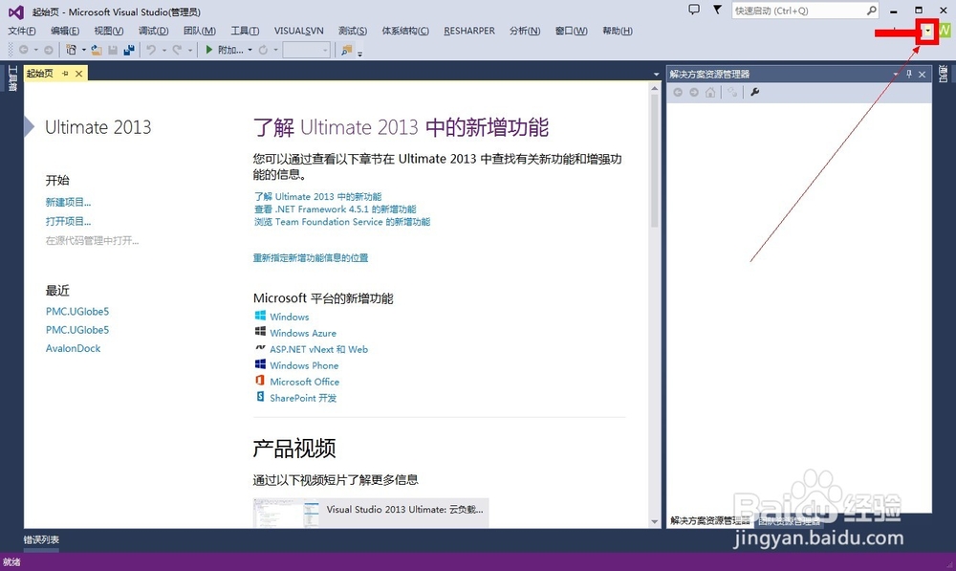This screenshot has width=956, height=571.
Task: Open the toolbar overflow options arrow
Action: (359, 53)
